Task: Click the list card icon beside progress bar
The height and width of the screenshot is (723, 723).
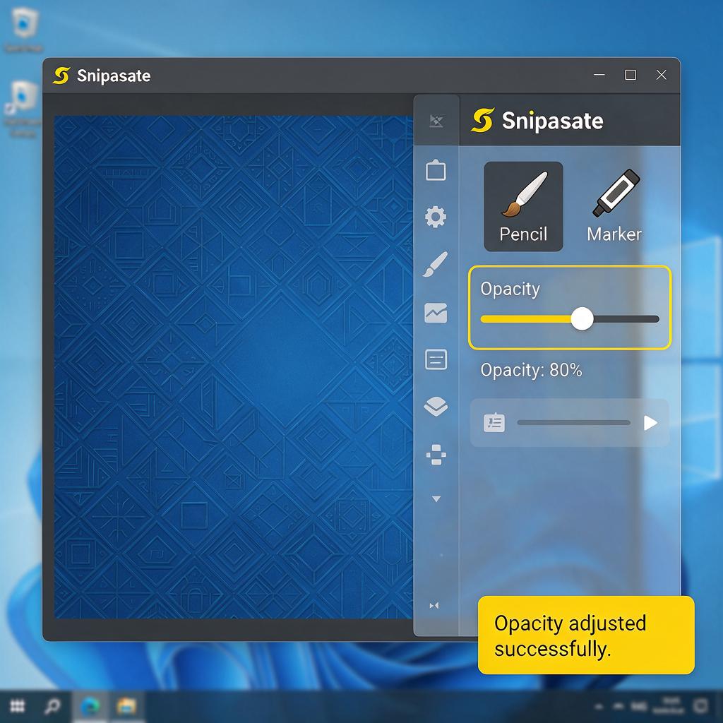Action: click(x=494, y=422)
